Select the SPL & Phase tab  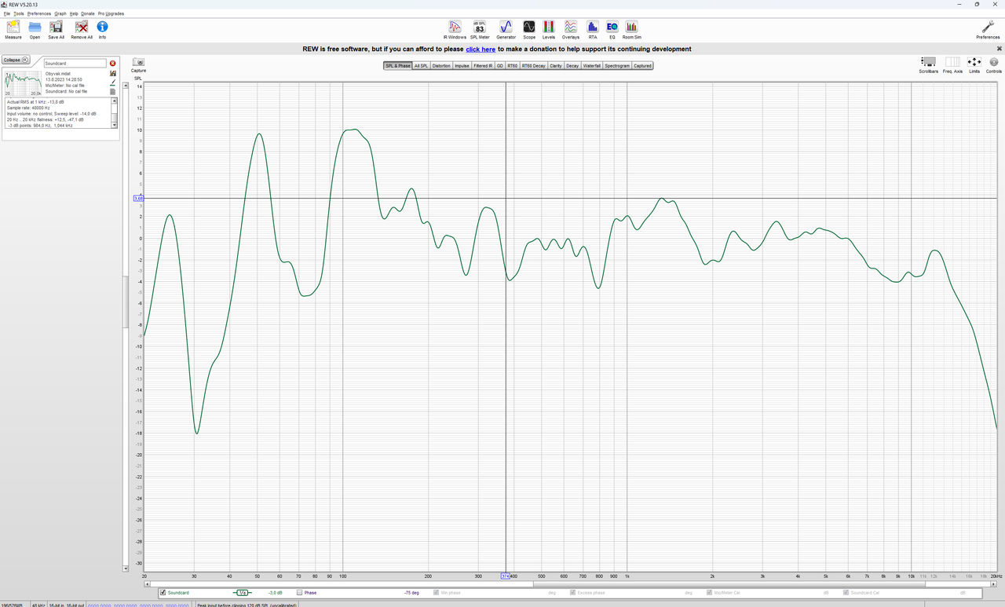pyautogui.click(x=398, y=66)
